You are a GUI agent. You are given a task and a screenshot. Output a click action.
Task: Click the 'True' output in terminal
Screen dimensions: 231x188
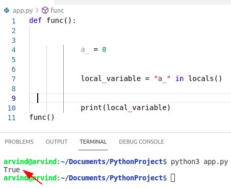[x=12, y=170]
